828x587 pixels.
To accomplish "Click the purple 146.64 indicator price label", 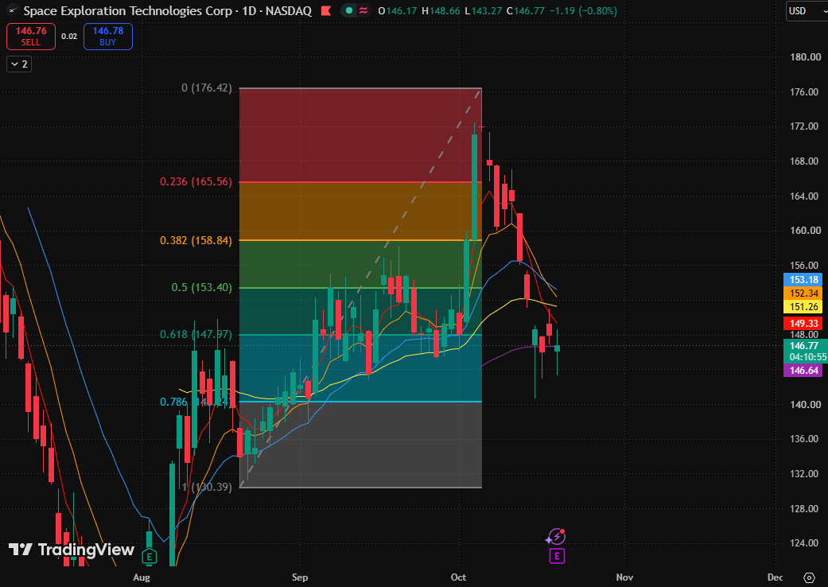I will tap(803, 371).
